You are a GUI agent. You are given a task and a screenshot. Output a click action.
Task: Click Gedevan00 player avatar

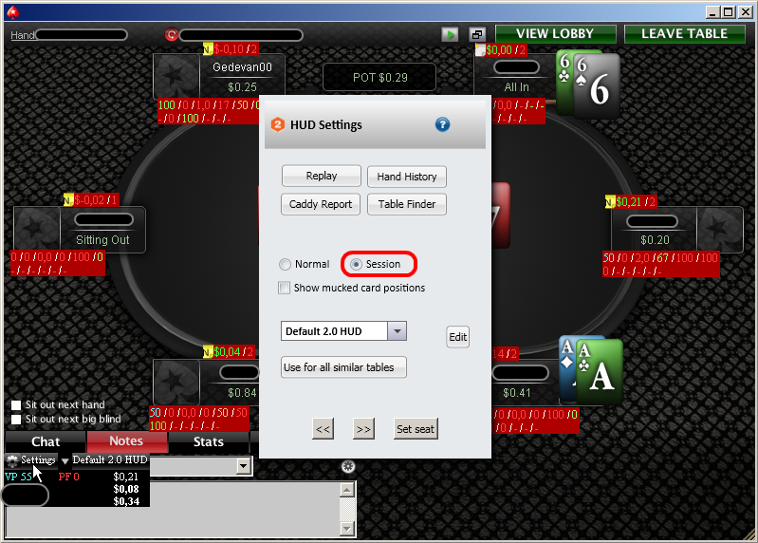(176, 76)
